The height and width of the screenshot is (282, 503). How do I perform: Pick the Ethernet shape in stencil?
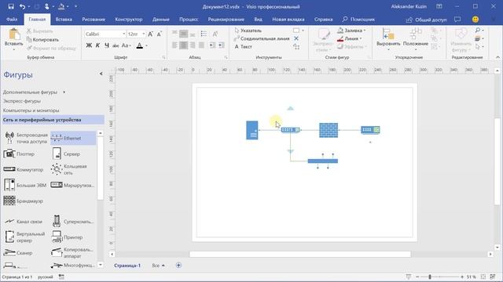click(x=73, y=138)
